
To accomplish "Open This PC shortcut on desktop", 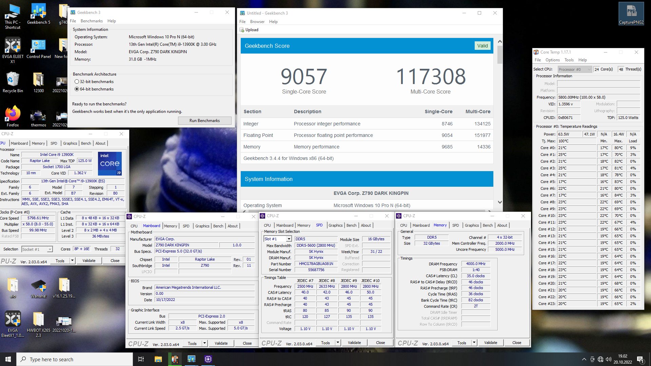I will (13, 16).
